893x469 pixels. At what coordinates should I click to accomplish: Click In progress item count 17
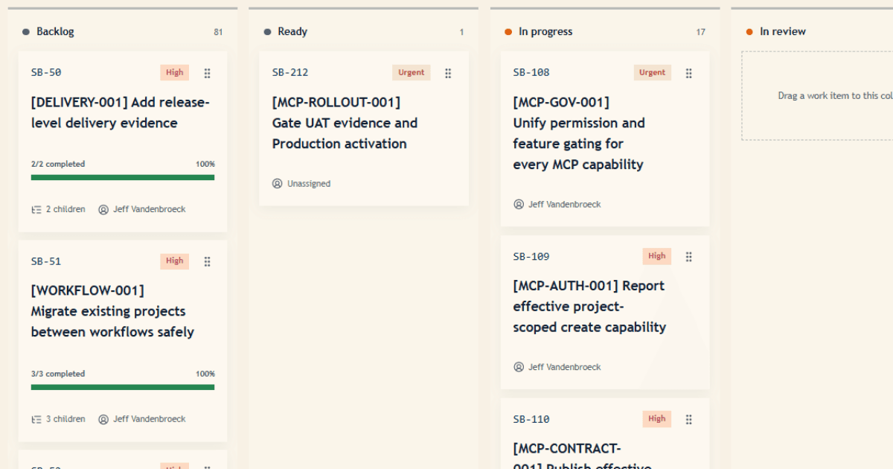tap(701, 32)
